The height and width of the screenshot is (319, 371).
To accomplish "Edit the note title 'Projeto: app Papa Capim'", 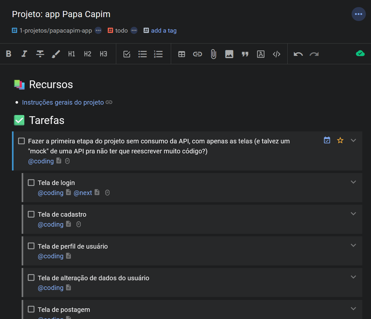I will [x=61, y=14].
